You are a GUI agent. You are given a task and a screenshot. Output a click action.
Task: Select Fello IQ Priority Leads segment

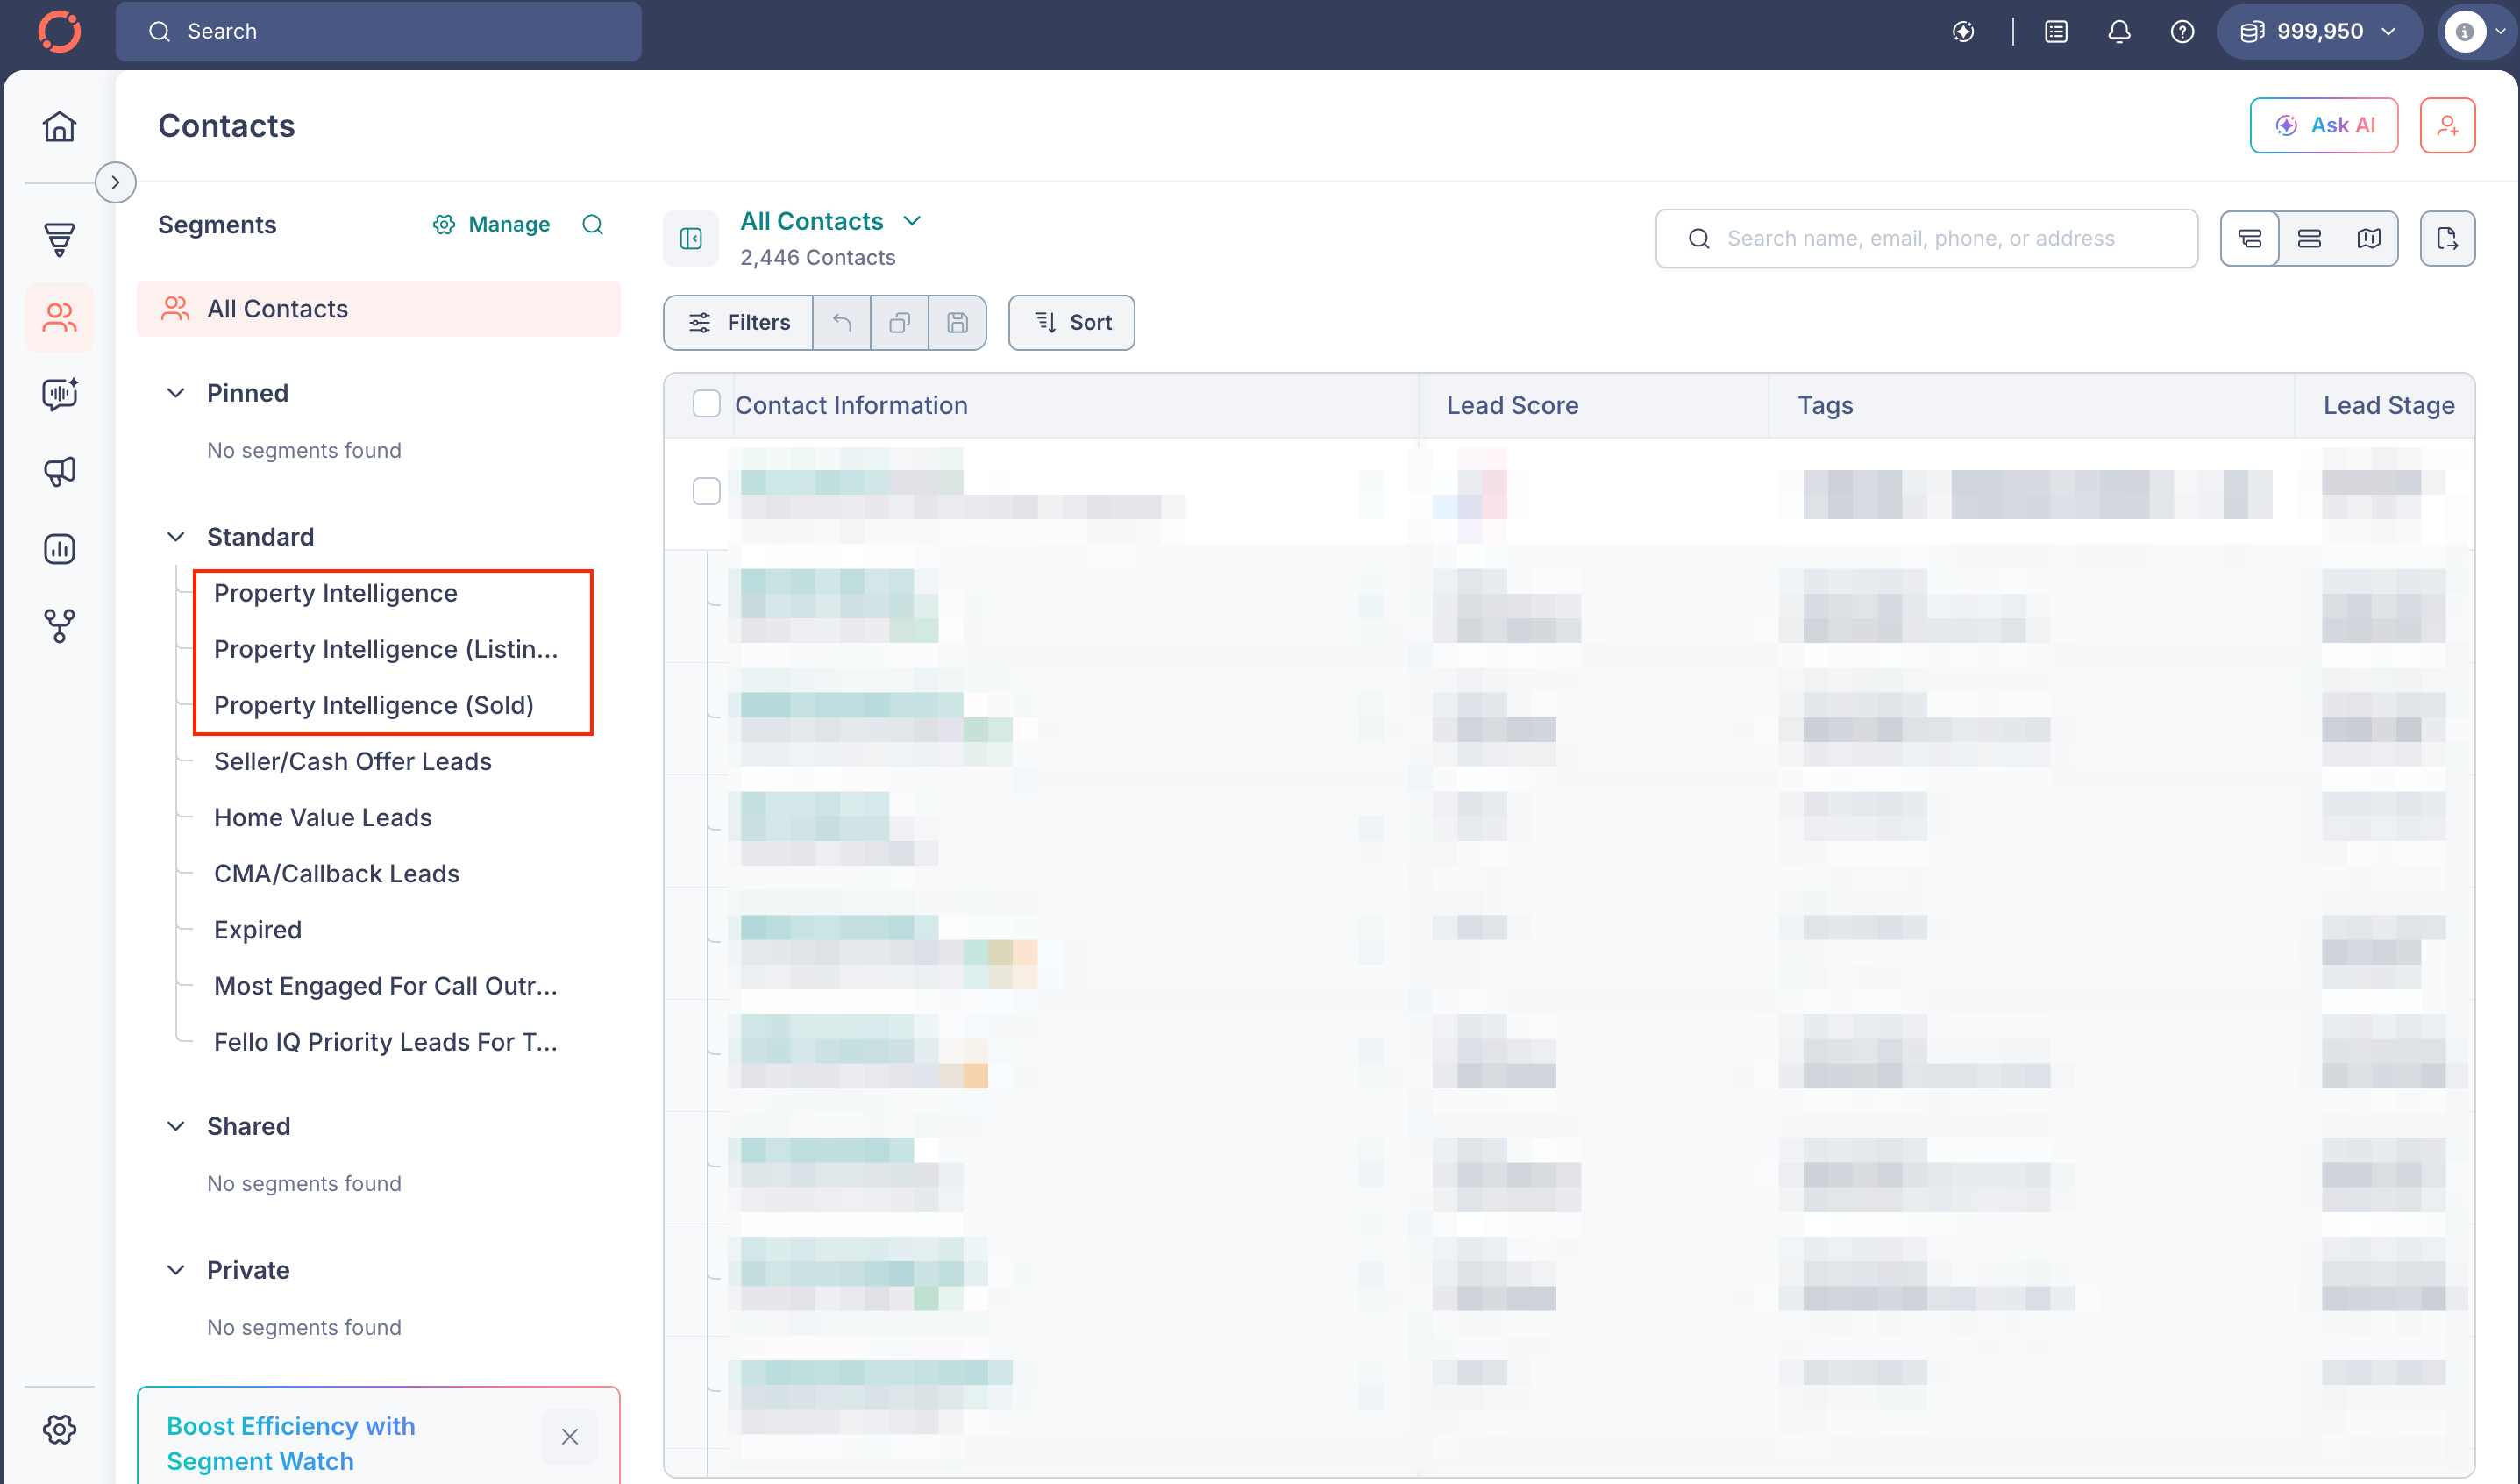(385, 1042)
